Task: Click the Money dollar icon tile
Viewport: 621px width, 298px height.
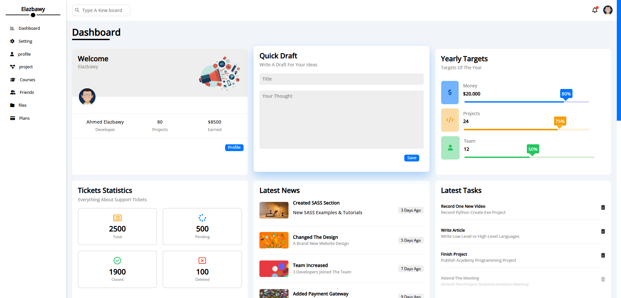Action: click(x=450, y=93)
